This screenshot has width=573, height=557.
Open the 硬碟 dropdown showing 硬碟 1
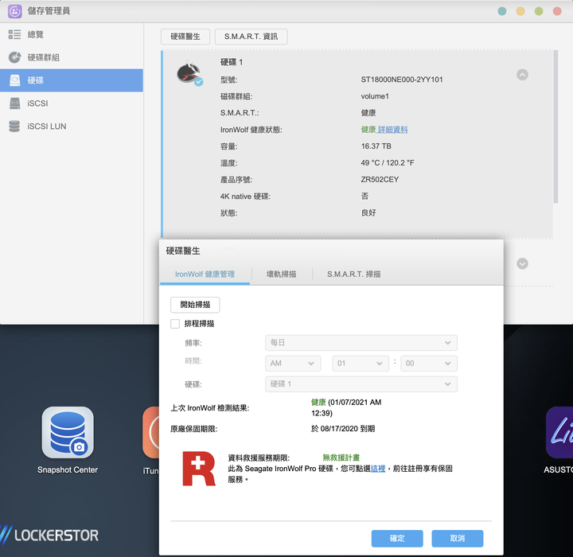pos(361,384)
